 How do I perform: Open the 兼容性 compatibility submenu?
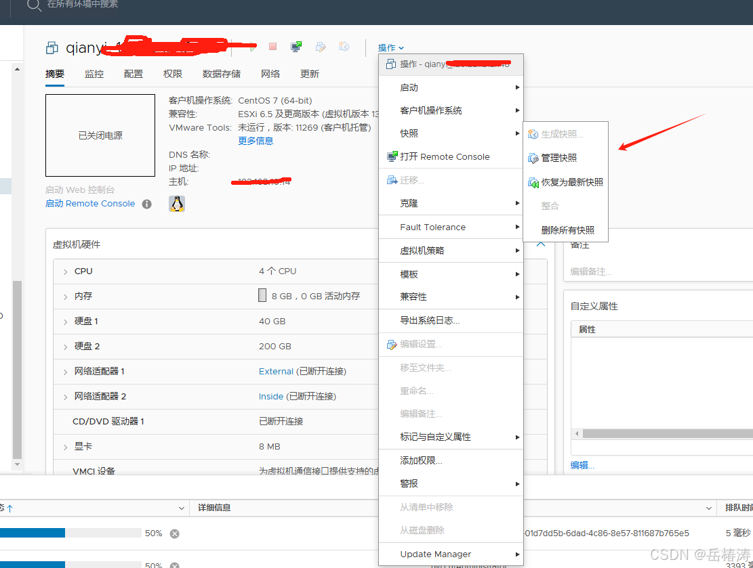point(451,297)
